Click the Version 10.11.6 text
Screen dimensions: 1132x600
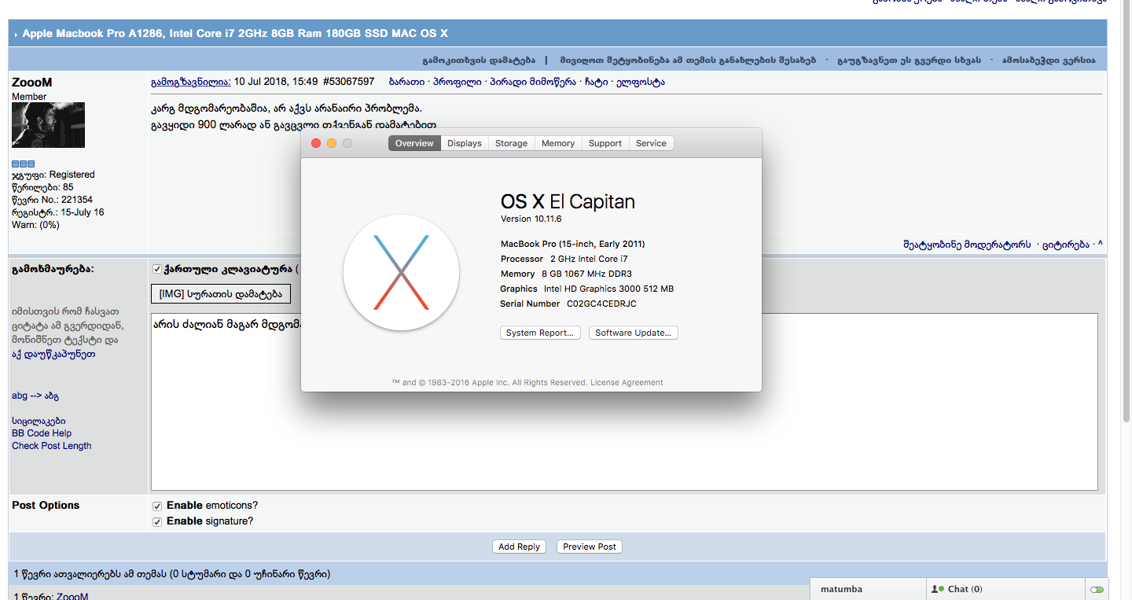click(531, 219)
